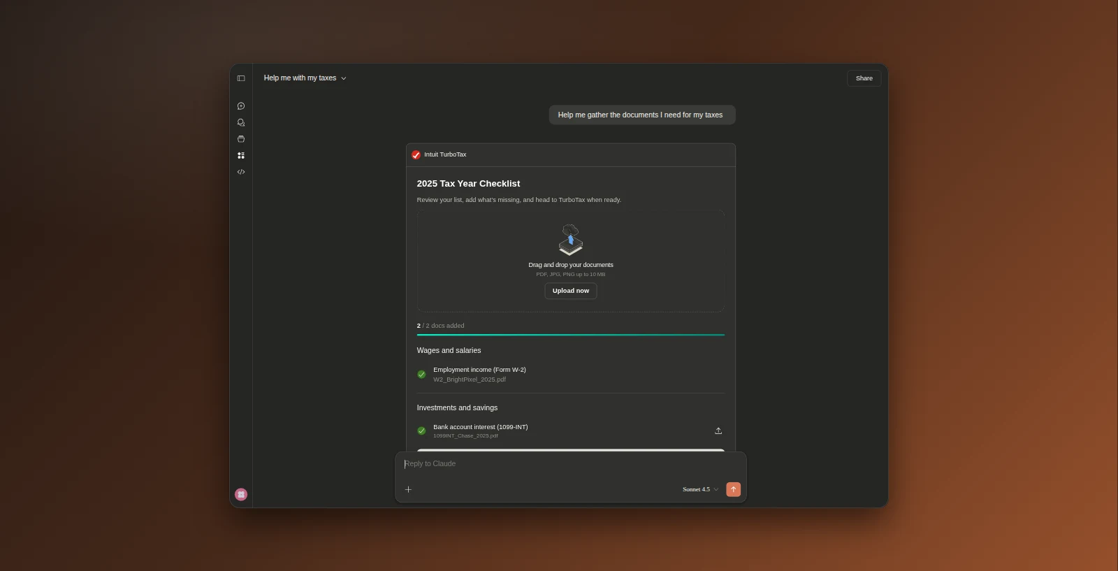The height and width of the screenshot is (571, 1118).
Task: Click the 'Review your list' instruction text
Action: point(519,200)
